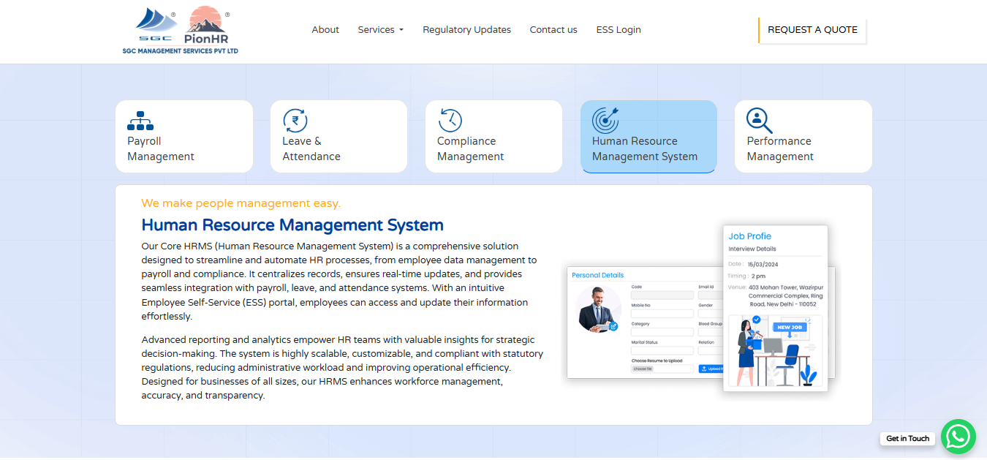Open WhatsApp chat icon
Image resolution: width=987 pixels, height=460 pixels.
tap(958, 437)
